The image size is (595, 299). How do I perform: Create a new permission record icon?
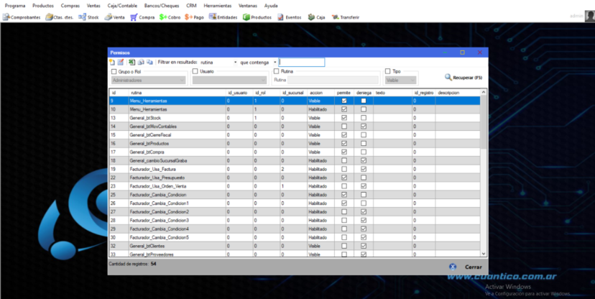coord(112,63)
